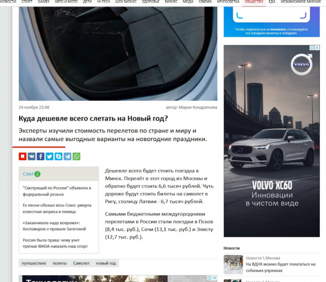The image size is (326, 282).
Task: Click the Volvo XC60 ad banner
Action: [272, 141]
